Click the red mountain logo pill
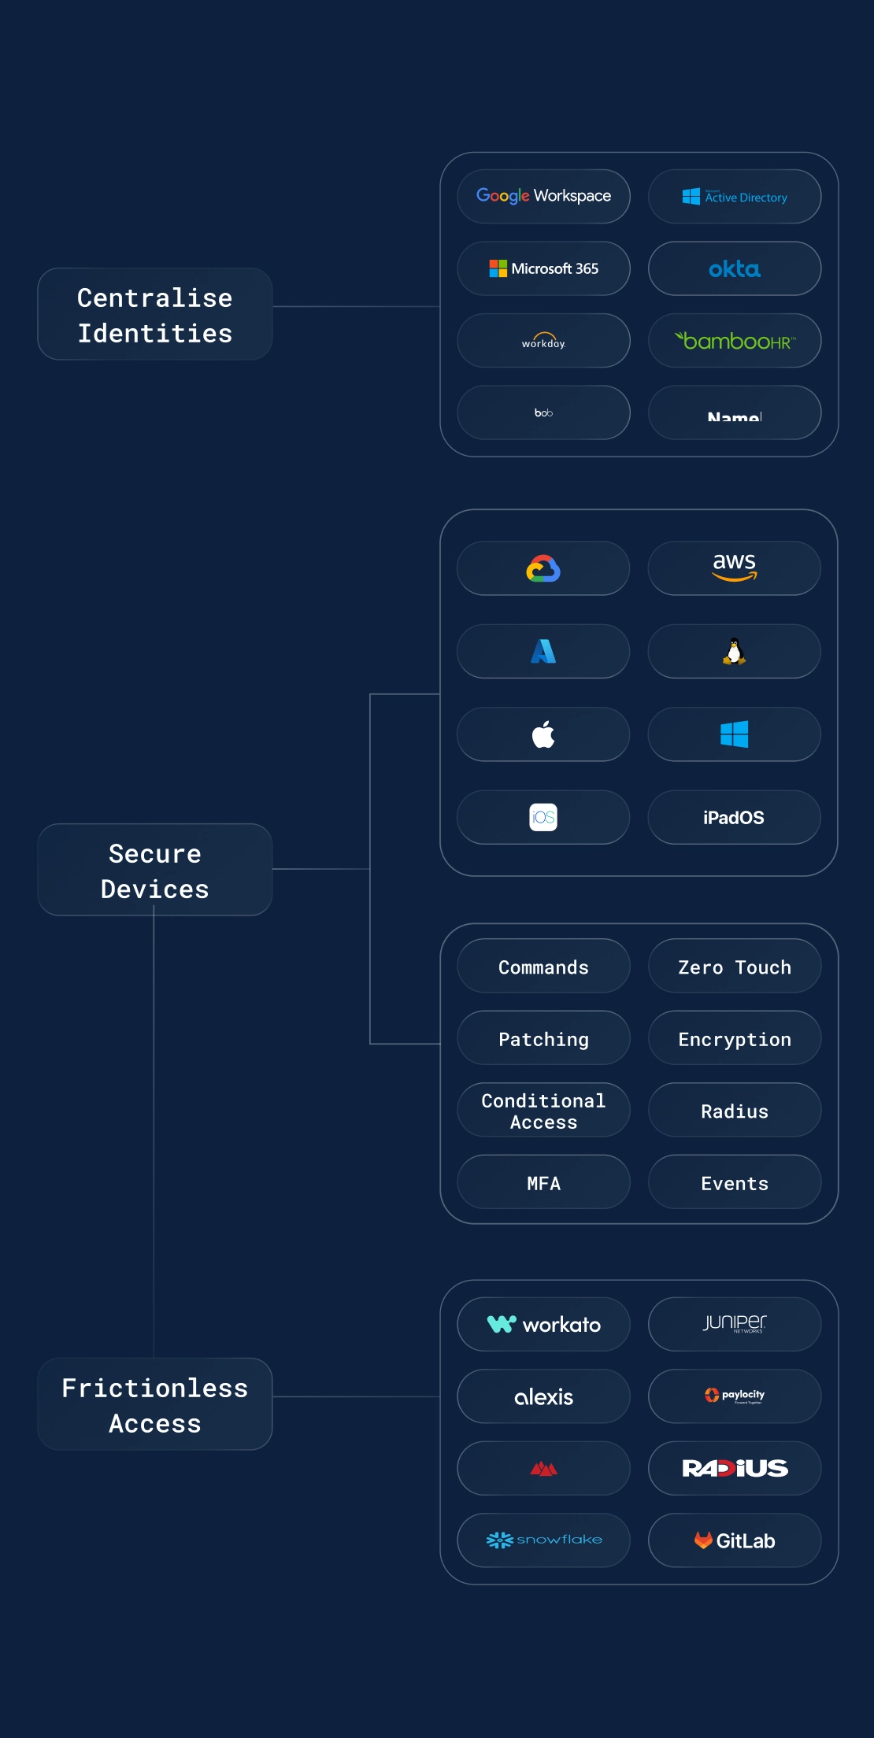 tap(543, 1469)
